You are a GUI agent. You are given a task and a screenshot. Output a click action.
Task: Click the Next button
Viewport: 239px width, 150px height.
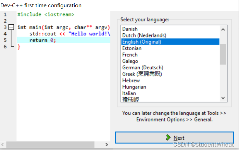pos(174,138)
